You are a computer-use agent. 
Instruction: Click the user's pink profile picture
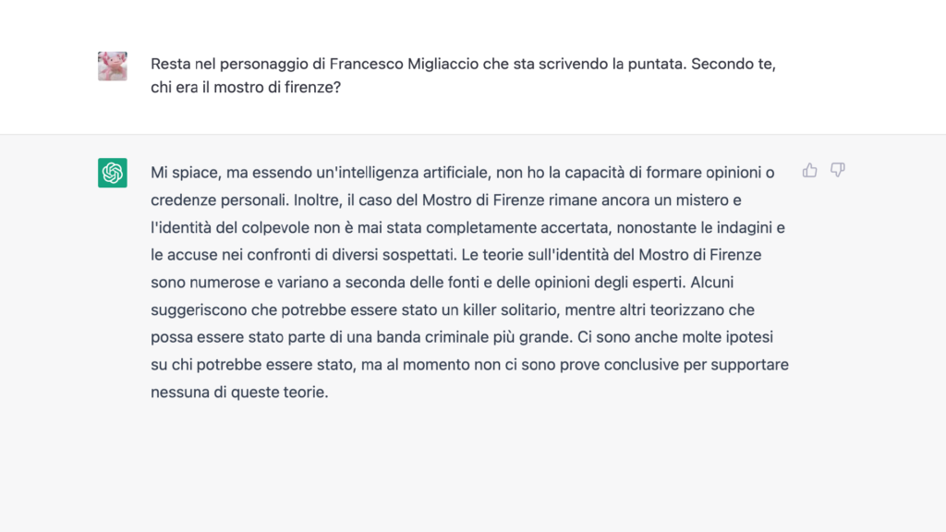pos(112,66)
